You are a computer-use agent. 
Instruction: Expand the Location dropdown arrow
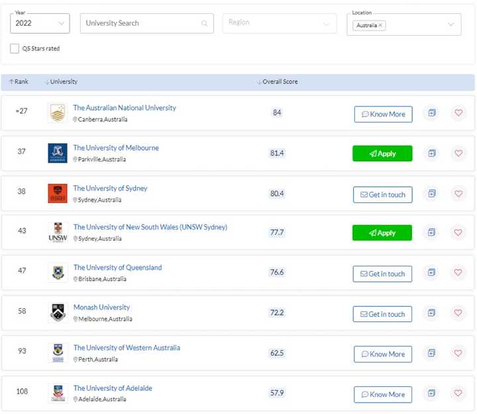click(451, 24)
